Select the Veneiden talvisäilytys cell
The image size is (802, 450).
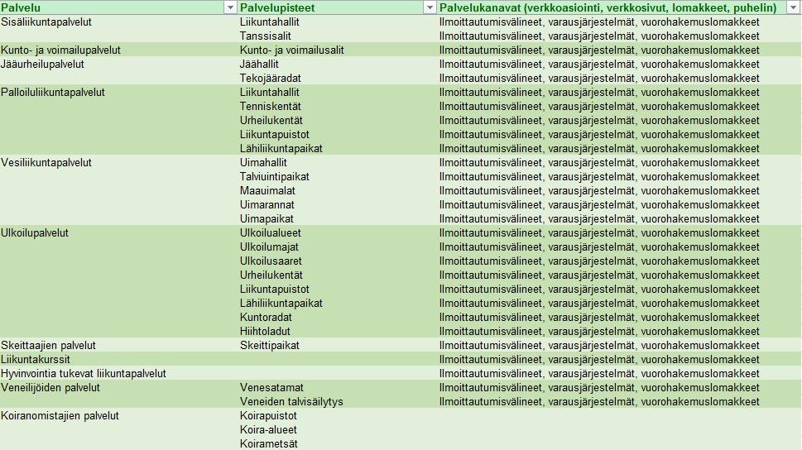[338, 401]
